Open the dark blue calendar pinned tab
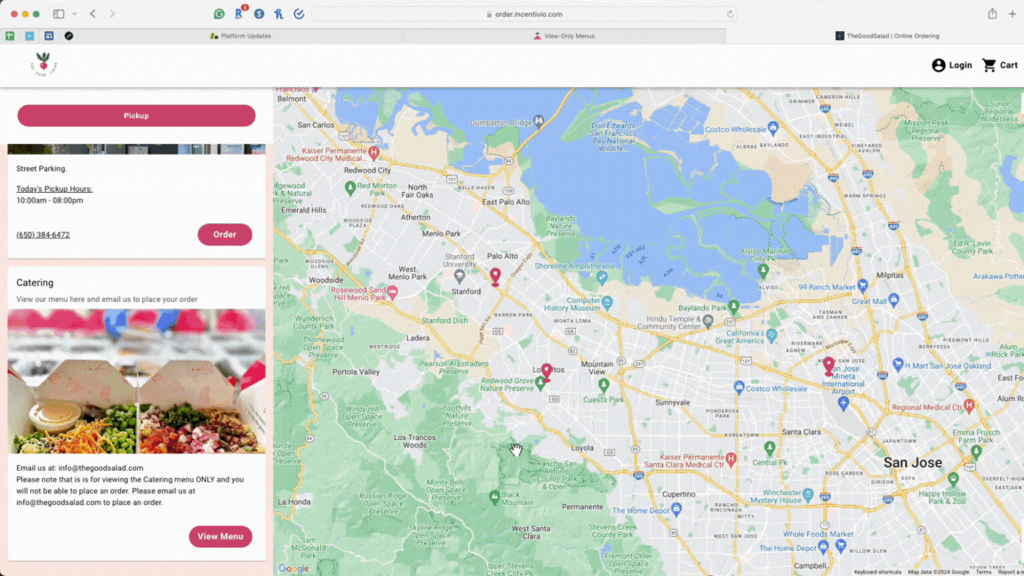Screen dimensions: 1024x576 [x=49, y=36]
